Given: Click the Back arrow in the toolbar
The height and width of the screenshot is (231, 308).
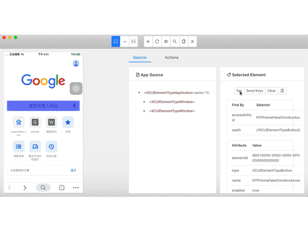Looking at the screenshot, I should tap(148, 41).
